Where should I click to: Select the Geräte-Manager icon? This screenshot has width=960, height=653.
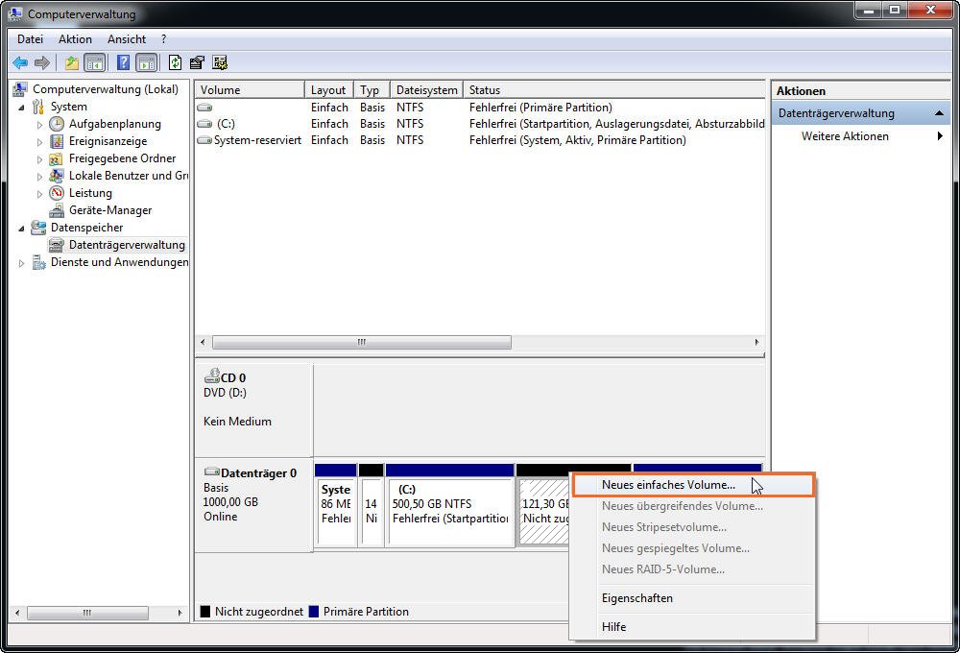pos(57,210)
